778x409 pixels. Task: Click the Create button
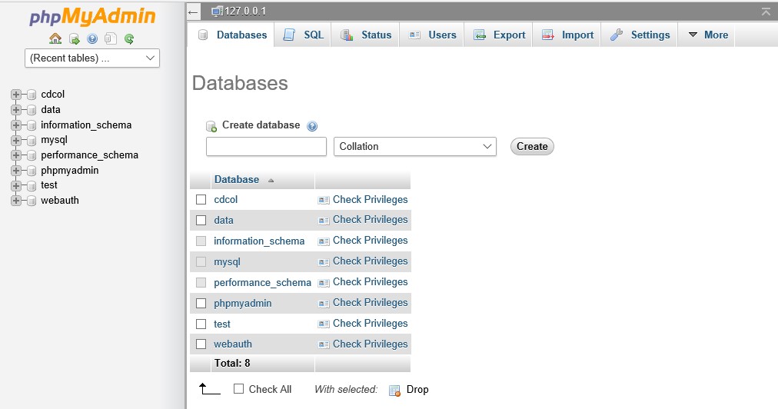coord(532,146)
